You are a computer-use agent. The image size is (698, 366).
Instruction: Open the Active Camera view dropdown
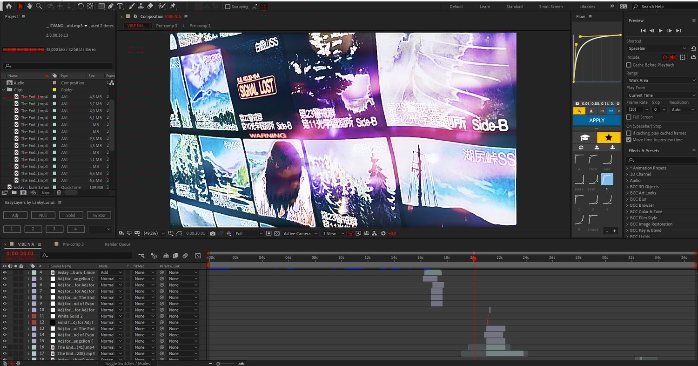pos(301,233)
